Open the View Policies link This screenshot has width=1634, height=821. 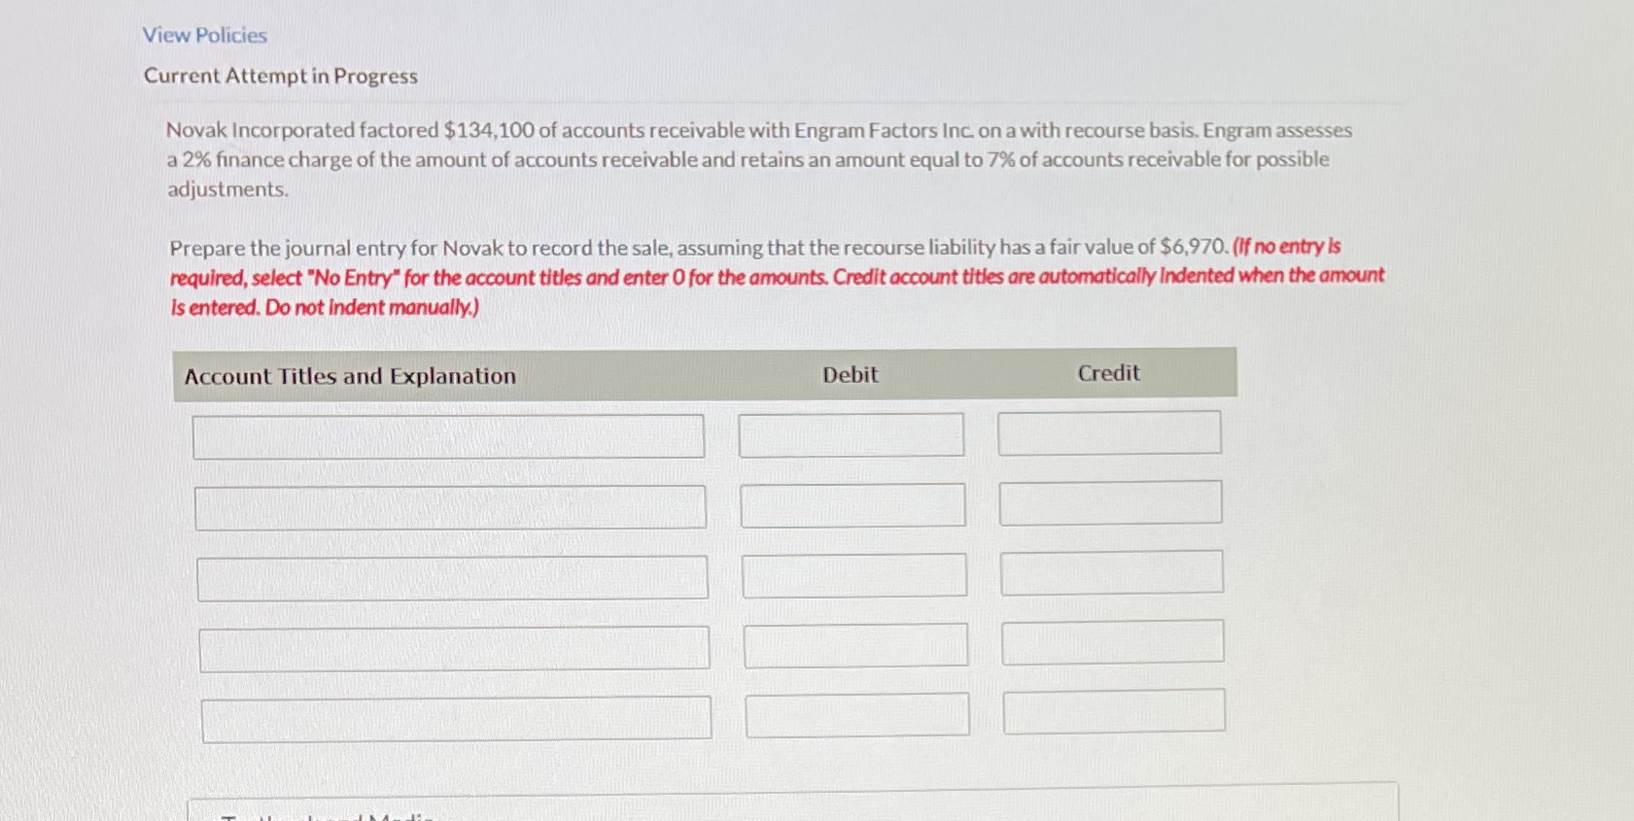[203, 35]
